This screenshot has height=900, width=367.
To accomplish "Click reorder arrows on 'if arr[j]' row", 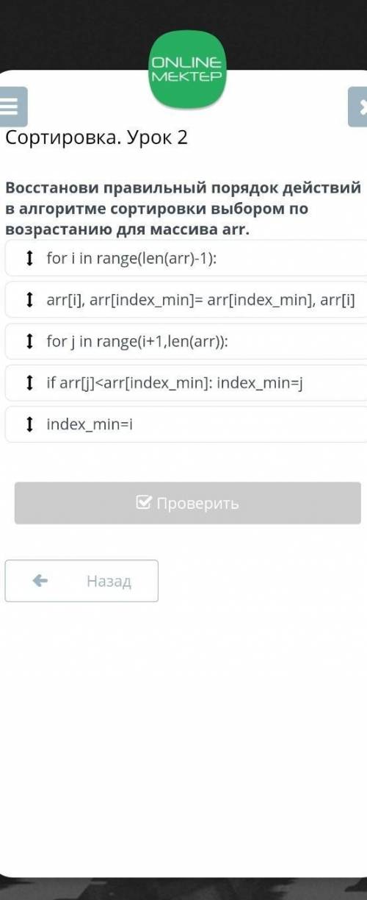I will pyautogui.click(x=29, y=382).
